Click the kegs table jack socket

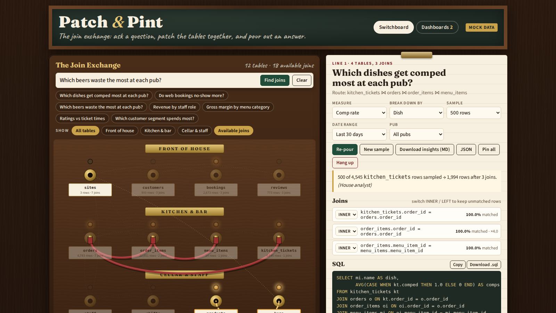(279, 301)
